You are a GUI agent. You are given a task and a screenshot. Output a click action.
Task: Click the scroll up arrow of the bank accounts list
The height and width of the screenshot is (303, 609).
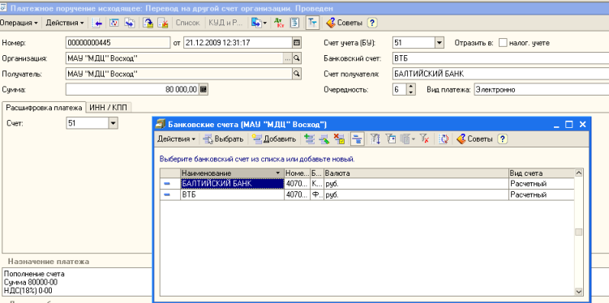tap(579, 173)
